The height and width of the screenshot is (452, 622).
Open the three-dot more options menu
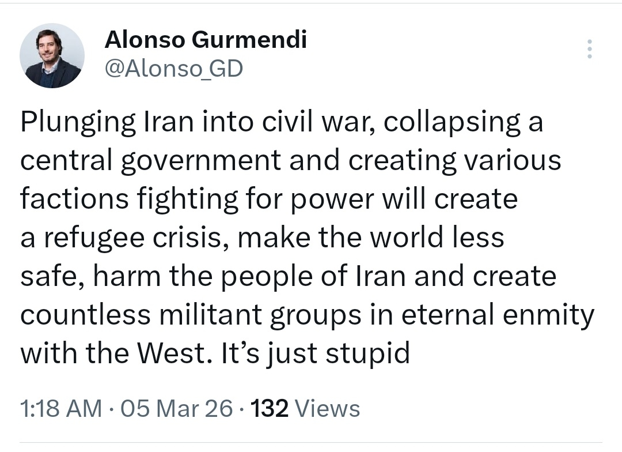[x=589, y=49]
